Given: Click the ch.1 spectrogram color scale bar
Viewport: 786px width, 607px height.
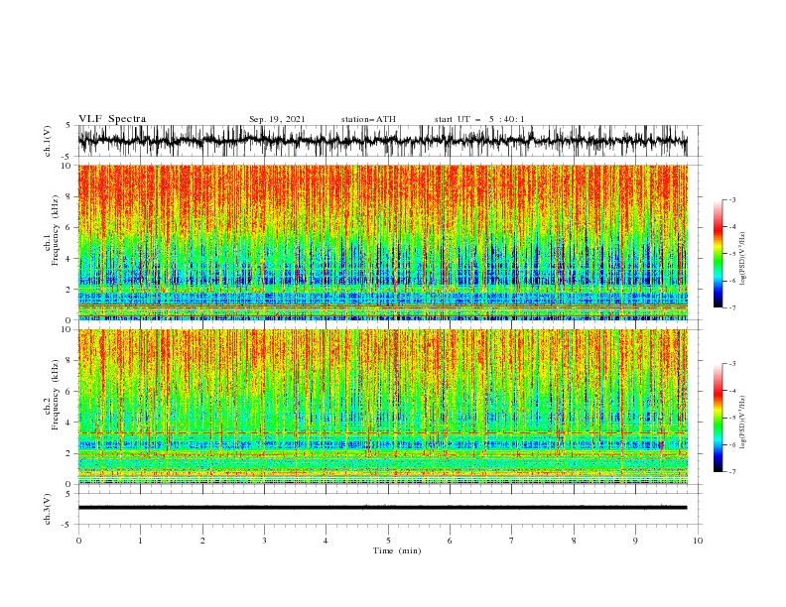Looking at the screenshot, I should click(718, 254).
